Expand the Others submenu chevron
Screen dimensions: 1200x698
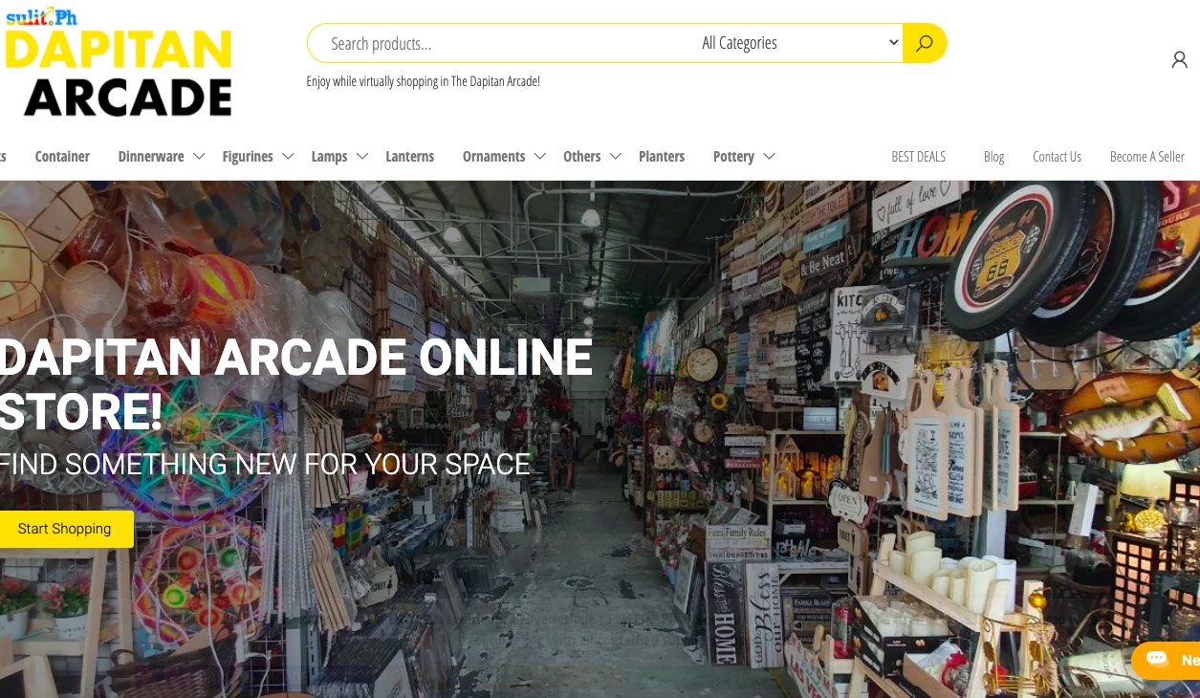(x=616, y=157)
